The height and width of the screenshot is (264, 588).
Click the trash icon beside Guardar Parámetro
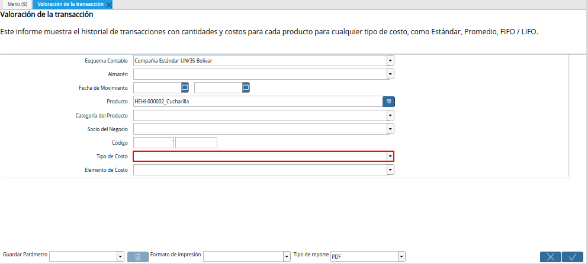click(137, 256)
